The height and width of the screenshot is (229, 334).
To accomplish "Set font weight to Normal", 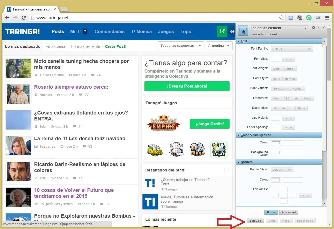I will [289, 69].
